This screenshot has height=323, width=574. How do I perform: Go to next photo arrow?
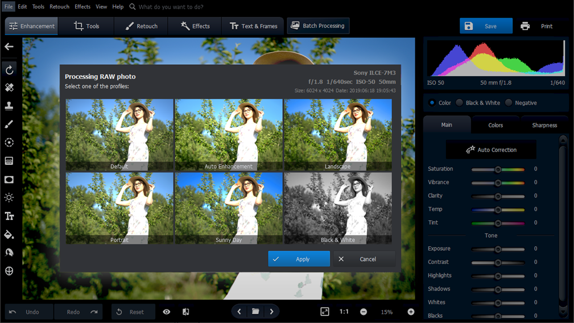[x=271, y=312]
